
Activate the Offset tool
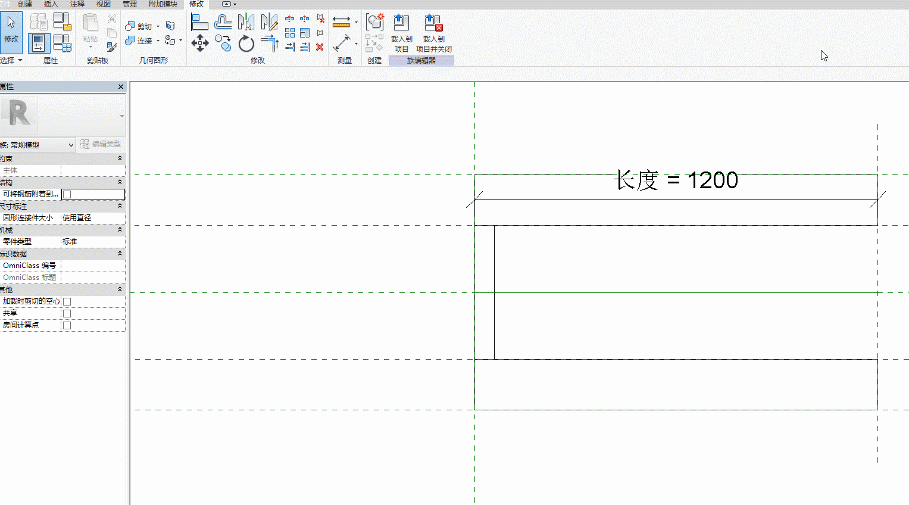coord(223,23)
